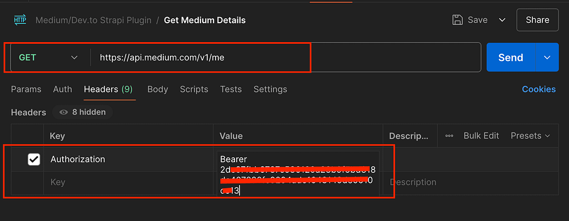The width and height of the screenshot is (569, 221).
Task: Open the request Settings tab
Action: (x=271, y=89)
